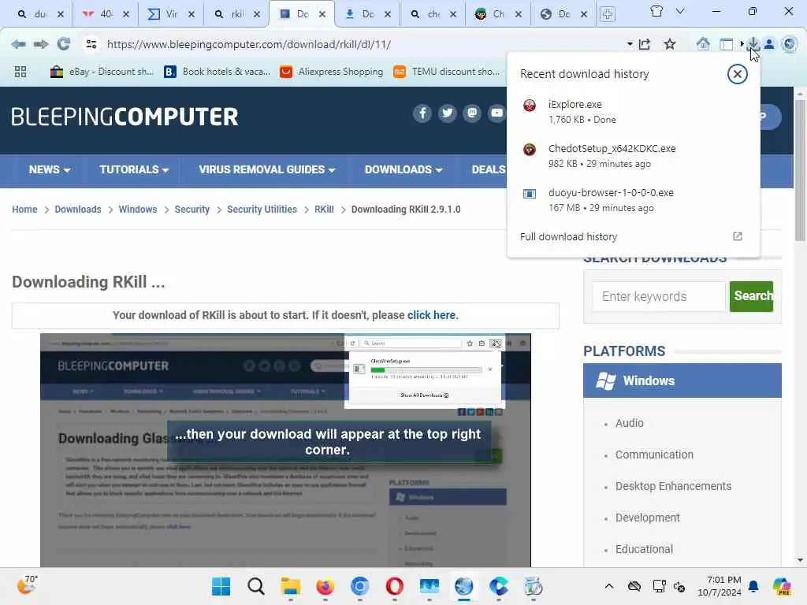Viewport: 807px width, 605px height.
Task: Go to Security breadcrumb
Action: click(192, 210)
